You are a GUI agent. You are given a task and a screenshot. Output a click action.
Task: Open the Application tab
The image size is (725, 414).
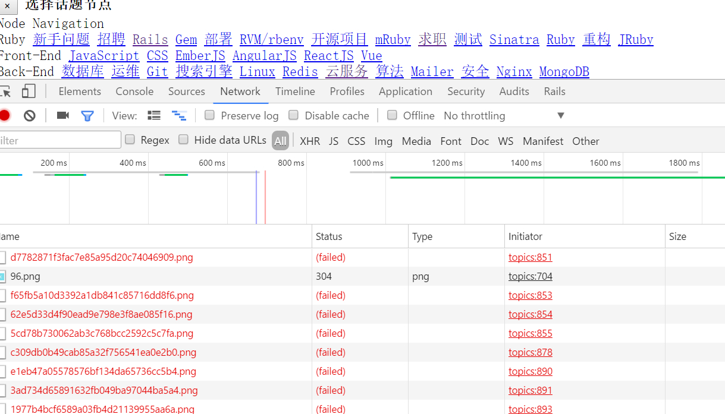tap(406, 91)
